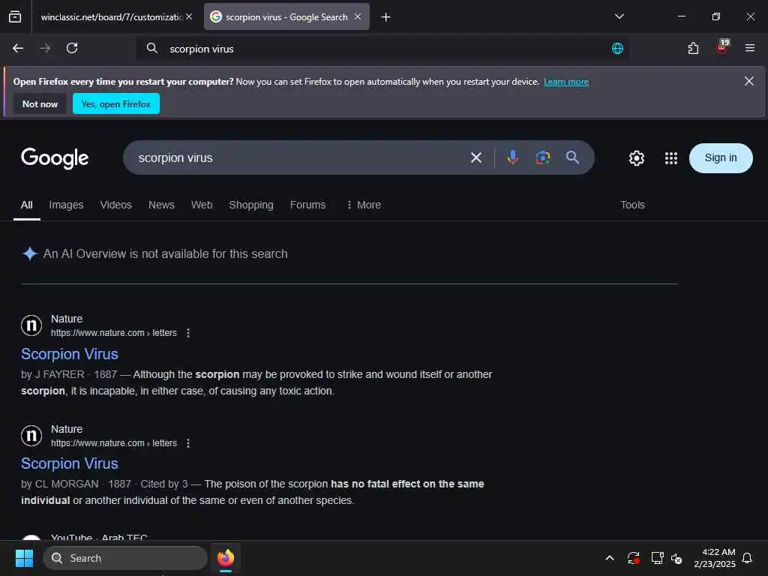Open the search Tools options
Viewport: 768px width, 576px height.
tap(632, 205)
